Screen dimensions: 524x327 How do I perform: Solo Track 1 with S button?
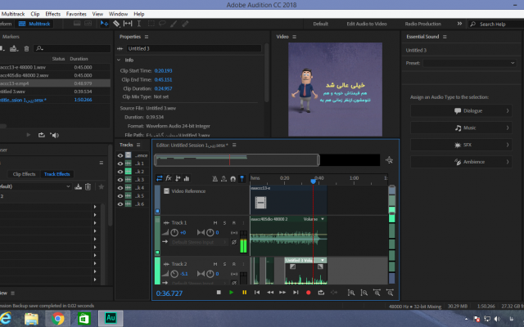[x=224, y=222]
